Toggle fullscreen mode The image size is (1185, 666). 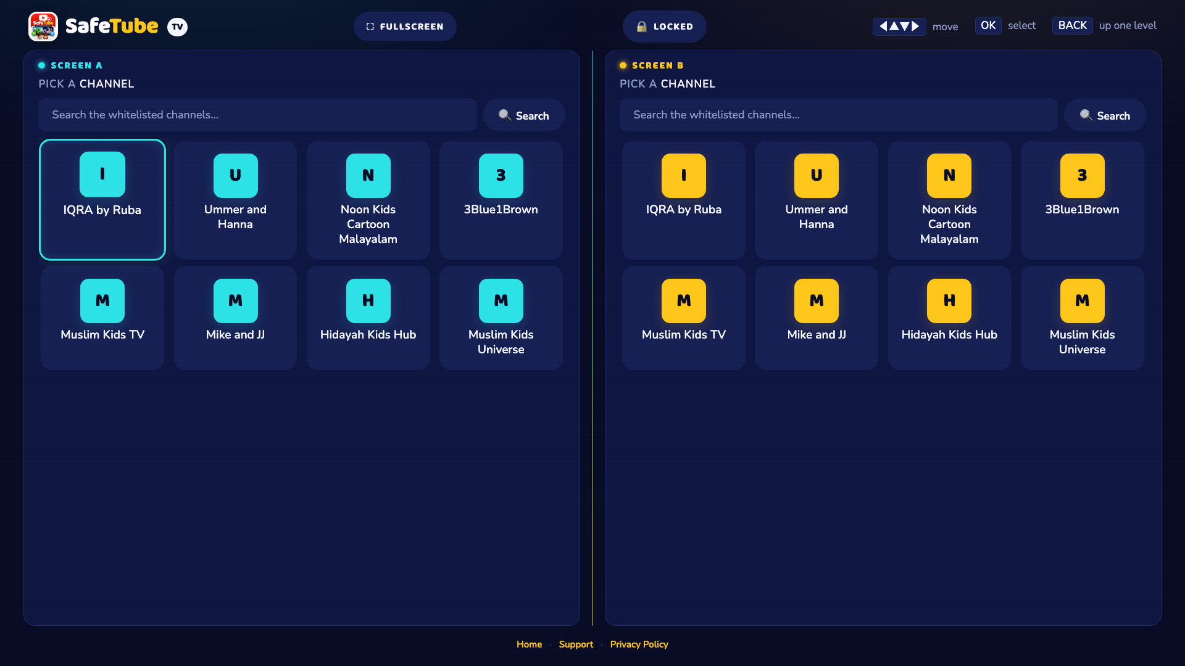tap(405, 27)
